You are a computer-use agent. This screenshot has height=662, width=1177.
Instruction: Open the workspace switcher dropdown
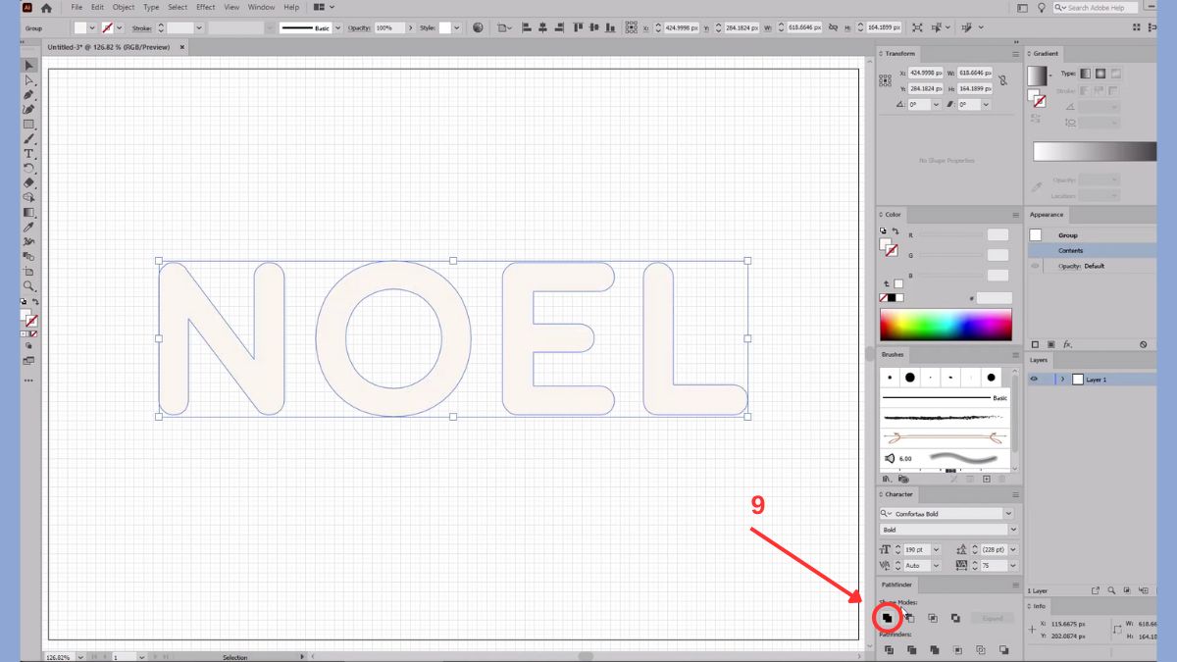click(323, 7)
